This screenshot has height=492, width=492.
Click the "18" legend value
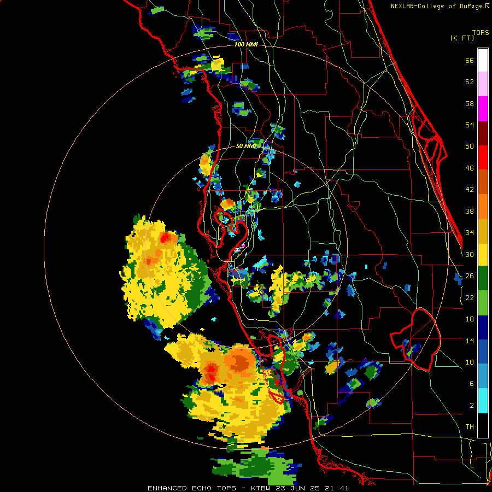(x=470, y=319)
